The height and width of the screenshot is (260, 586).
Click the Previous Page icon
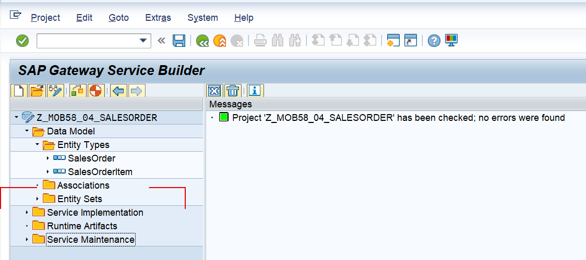[x=336, y=40]
